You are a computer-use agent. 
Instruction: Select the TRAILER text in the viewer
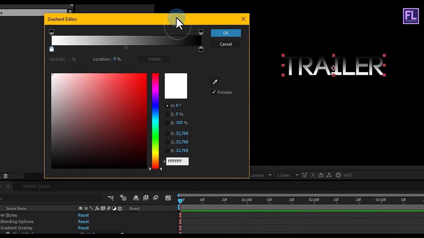coord(335,66)
